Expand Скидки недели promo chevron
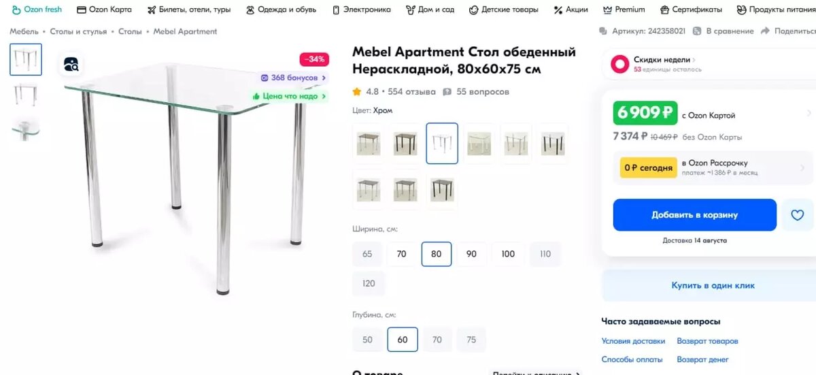Screen dimensions: 816x375 (x=694, y=60)
